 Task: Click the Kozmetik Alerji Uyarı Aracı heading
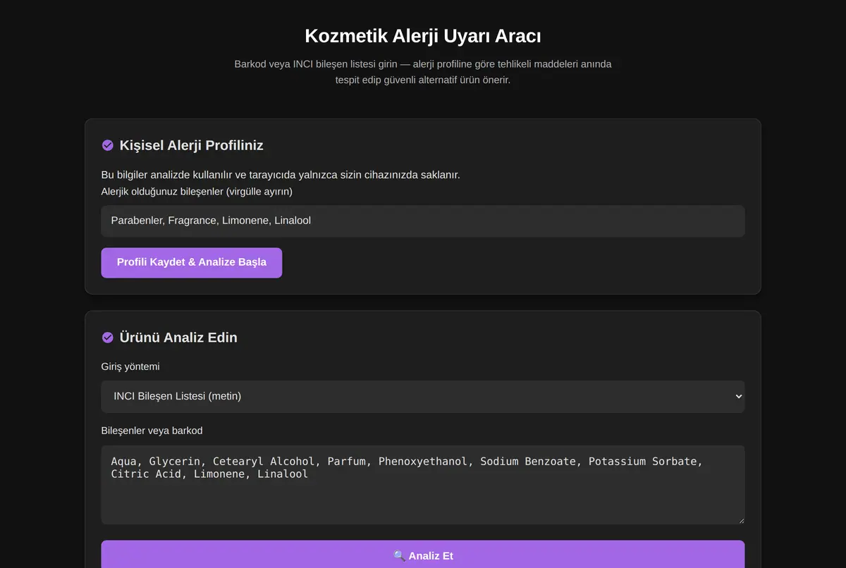coord(423,36)
